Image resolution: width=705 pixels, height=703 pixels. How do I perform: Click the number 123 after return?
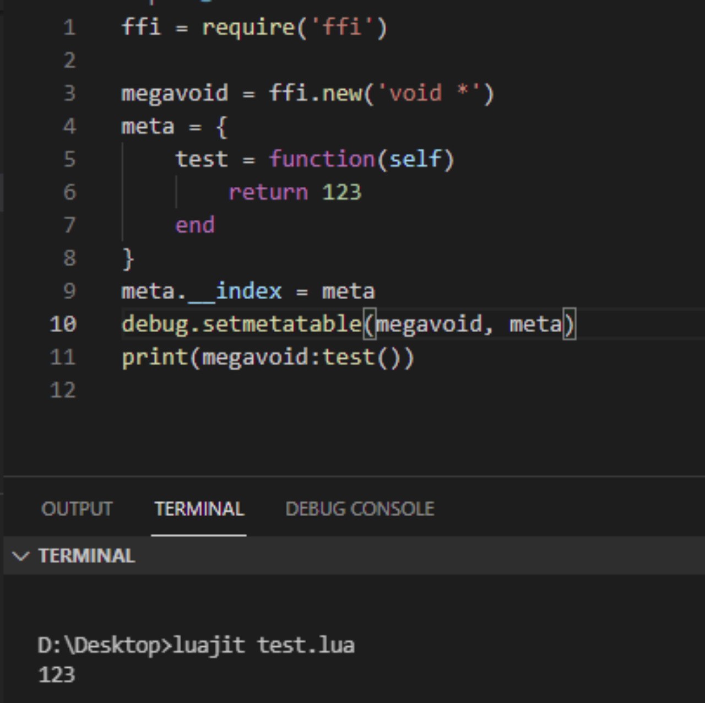click(x=341, y=192)
